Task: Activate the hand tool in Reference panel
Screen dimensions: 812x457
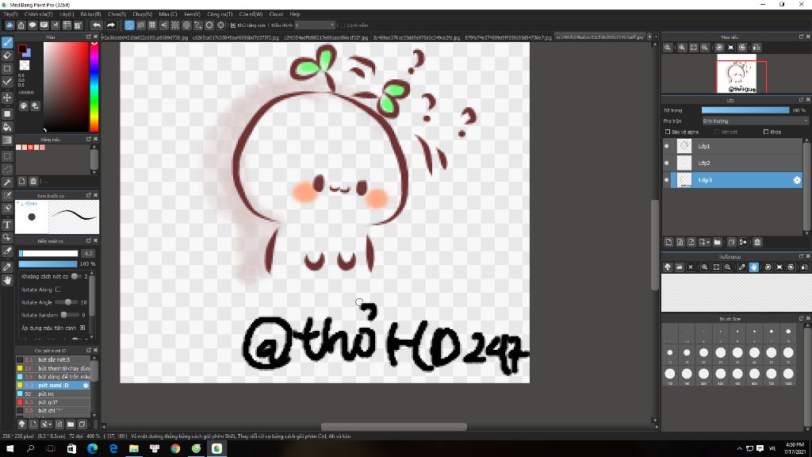Action: click(x=753, y=267)
